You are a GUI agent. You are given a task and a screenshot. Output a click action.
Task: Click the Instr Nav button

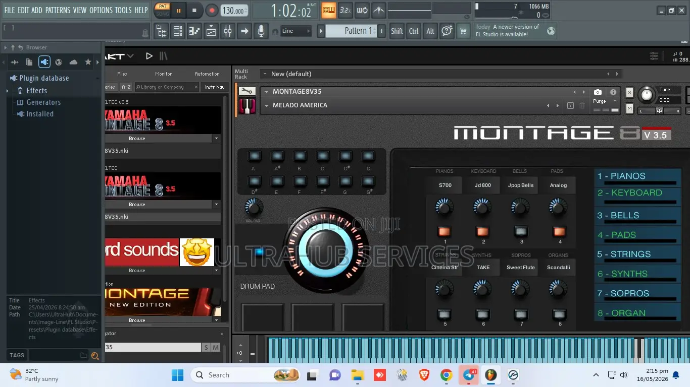(215, 87)
